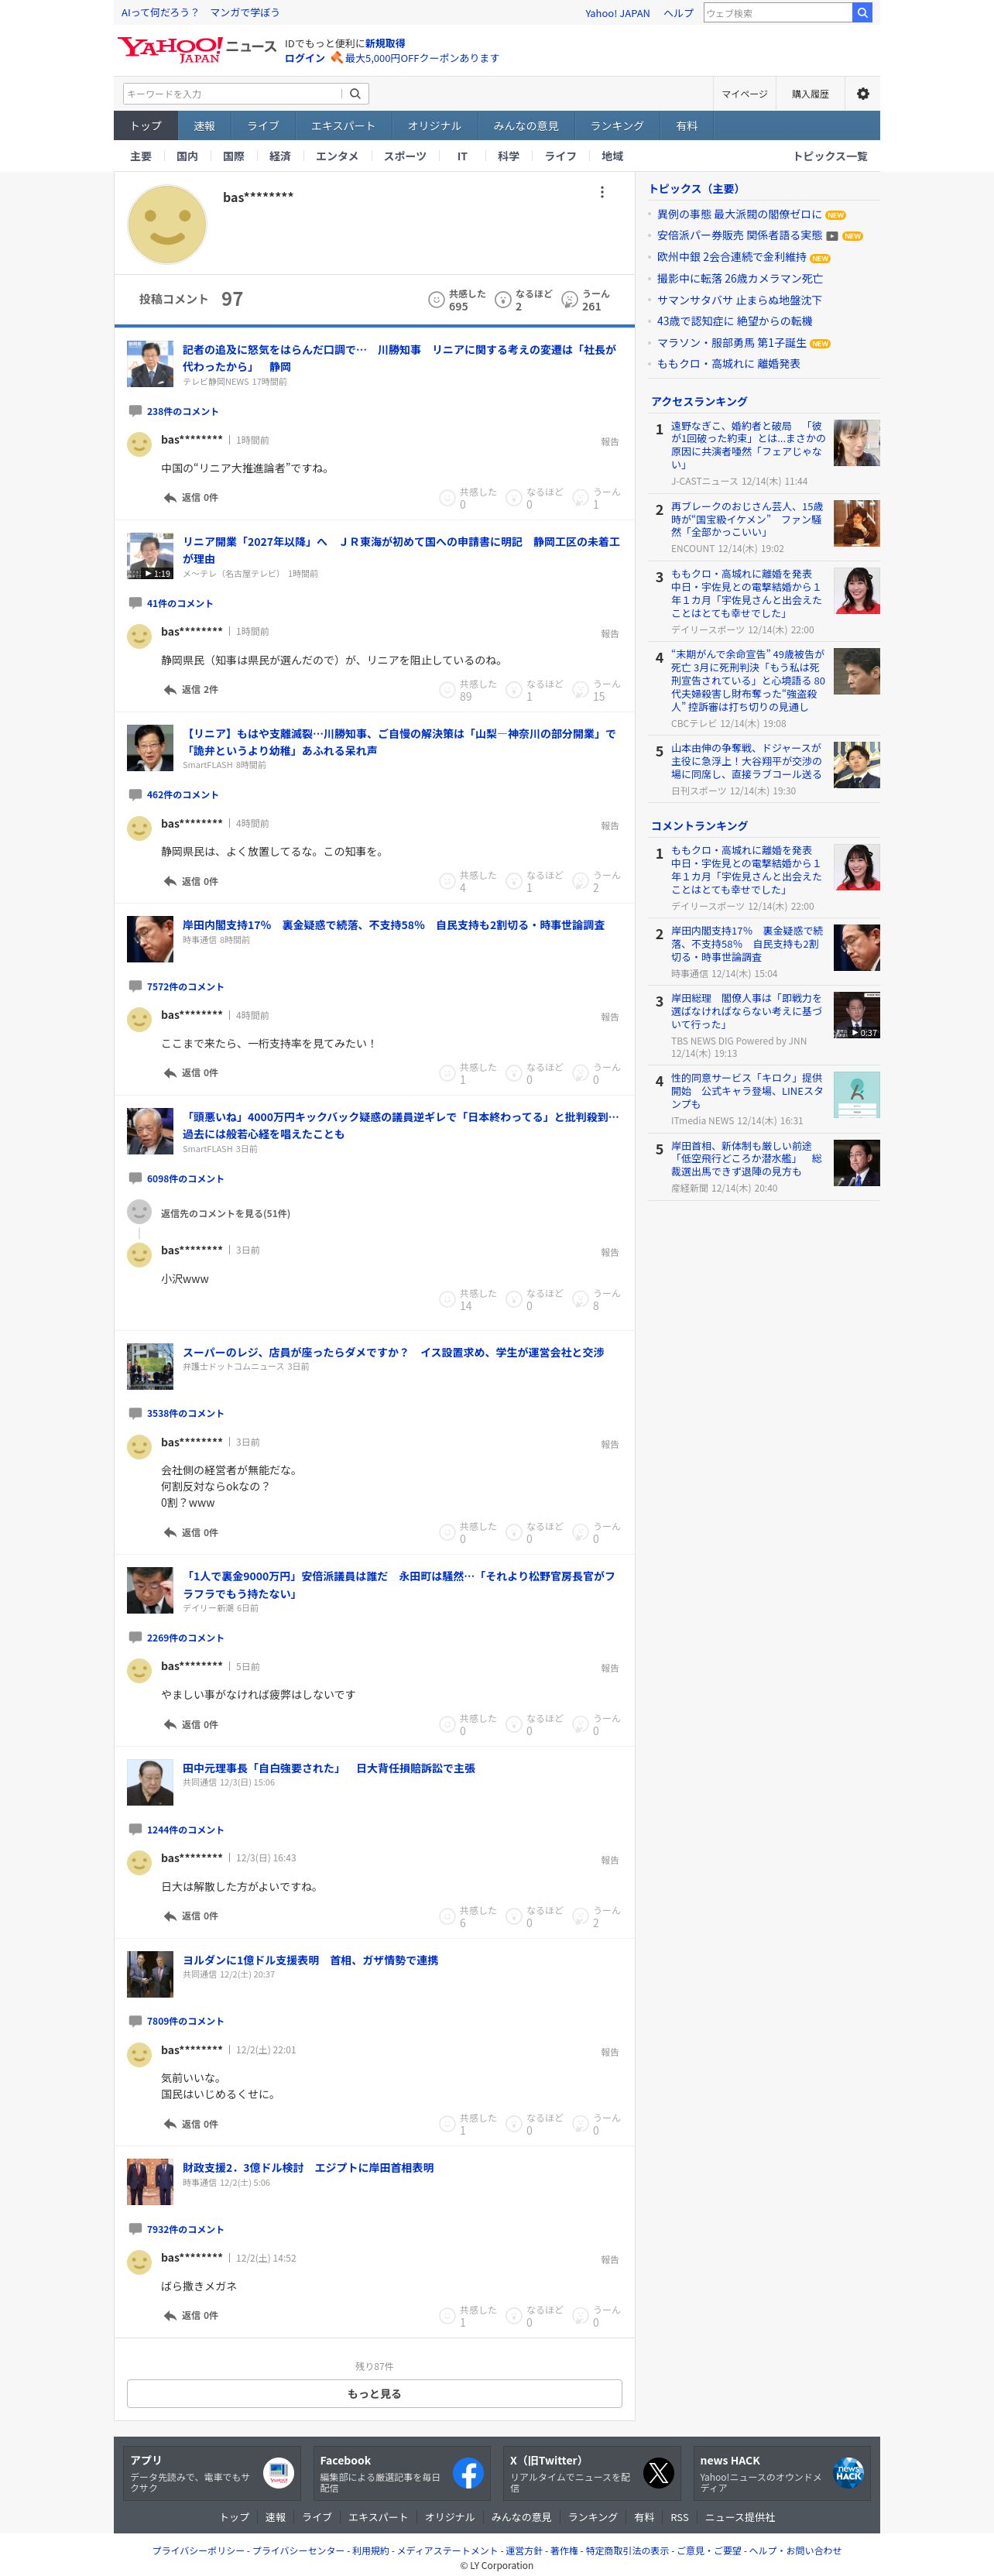Open トピックス一覧 link
The width and height of the screenshot is (994, 2576).
[830, 156]
